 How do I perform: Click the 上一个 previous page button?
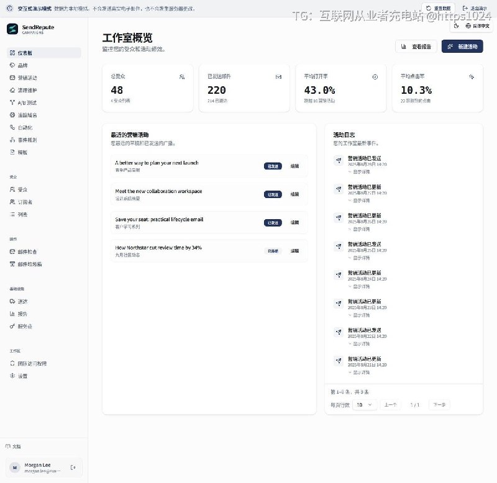391,405
